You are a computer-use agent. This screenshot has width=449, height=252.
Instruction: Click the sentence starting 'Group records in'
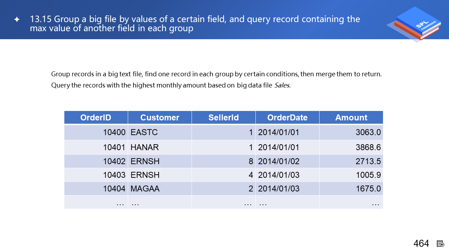pos(216,74)
